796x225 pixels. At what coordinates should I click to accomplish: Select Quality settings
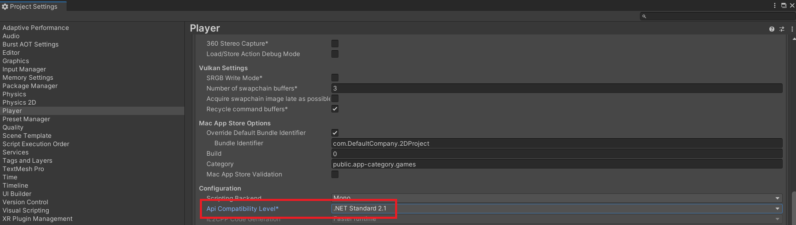pos(13,127)
